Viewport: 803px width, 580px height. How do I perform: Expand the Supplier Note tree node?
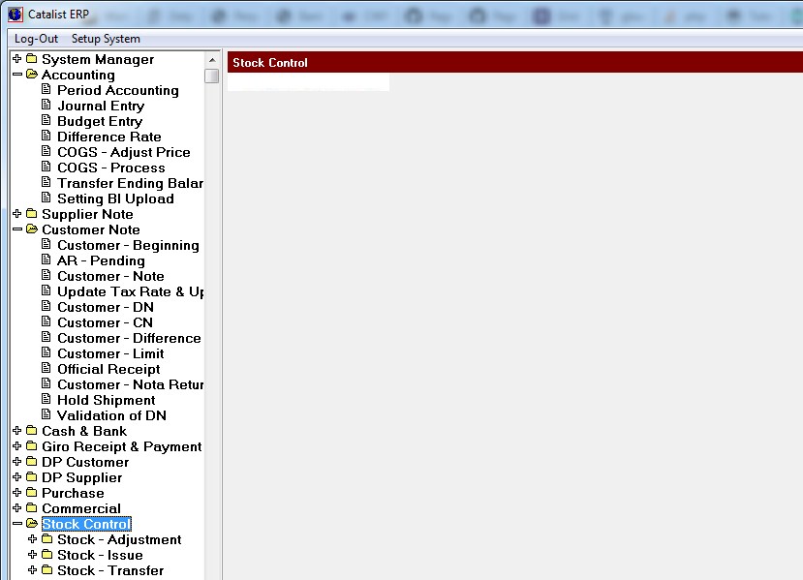[17, 214]
